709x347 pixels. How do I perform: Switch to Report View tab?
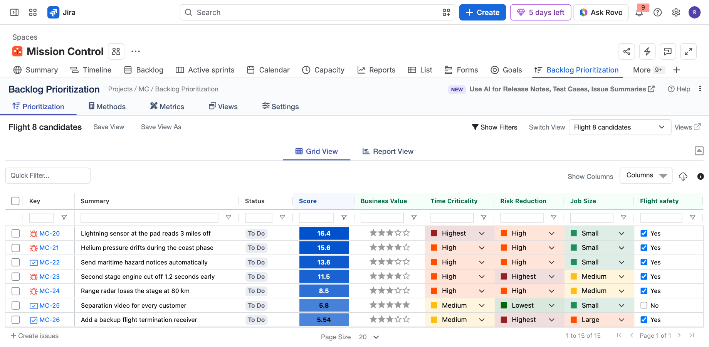point(388,152)
